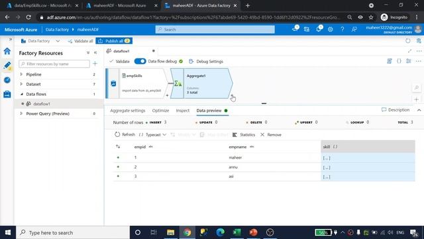Open column Statistics
Viewport: 424px width, 239px height.
244,135
